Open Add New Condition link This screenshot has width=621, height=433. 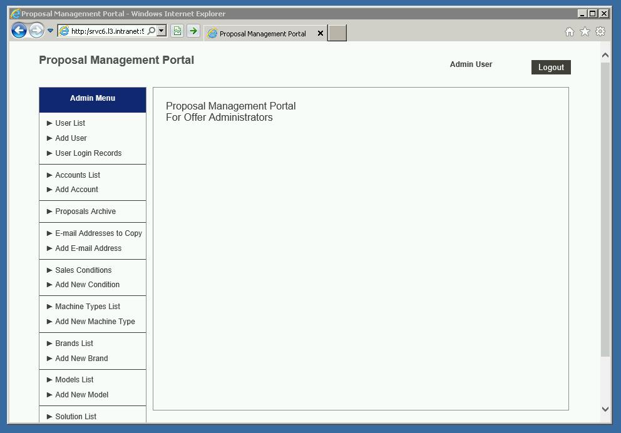point(87,285)
